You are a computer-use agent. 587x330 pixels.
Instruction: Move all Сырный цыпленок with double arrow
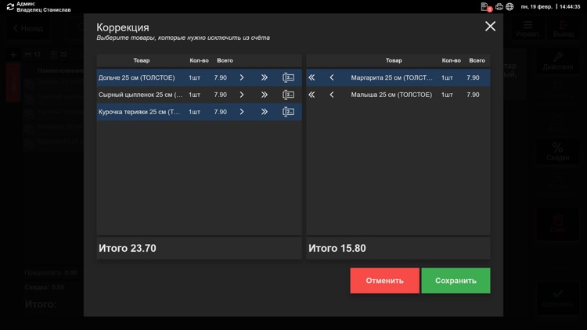(265, 95)
